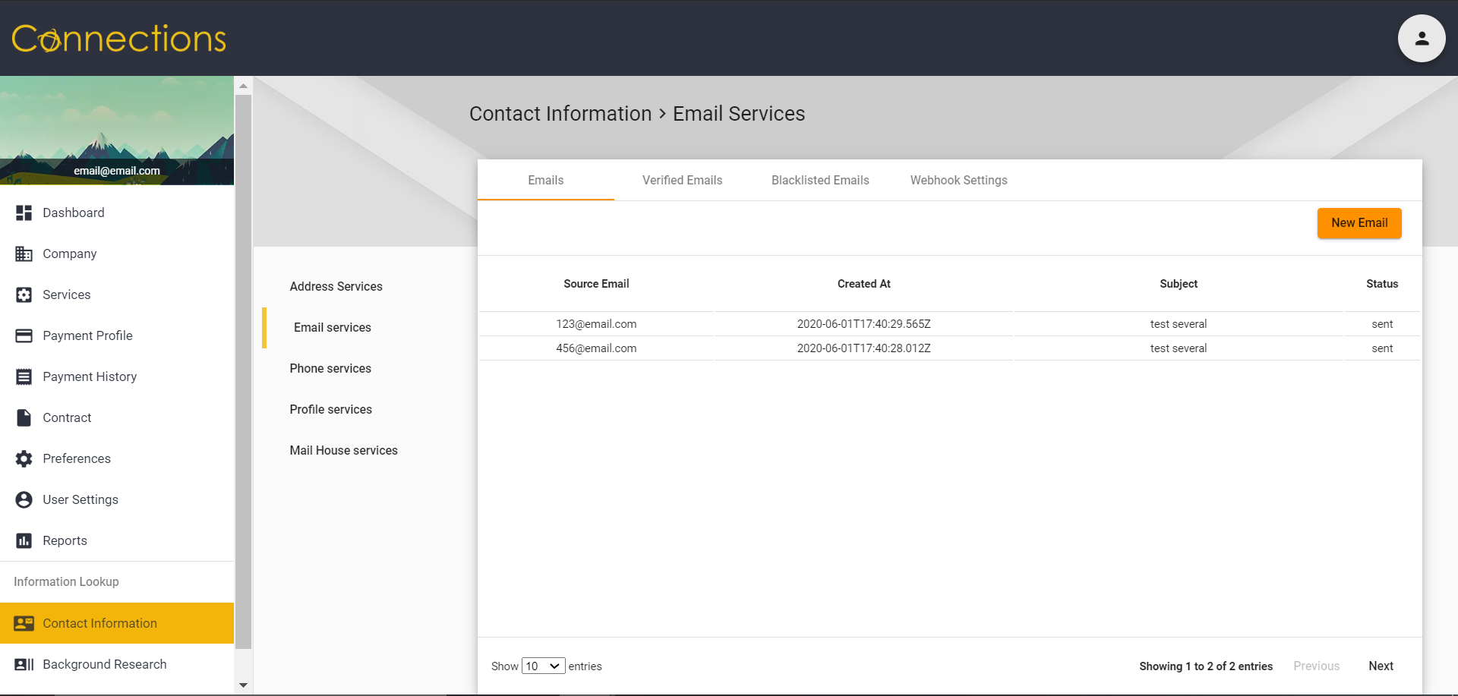
Task: Click the Background Research icon
Action: (x=24, y=664)
